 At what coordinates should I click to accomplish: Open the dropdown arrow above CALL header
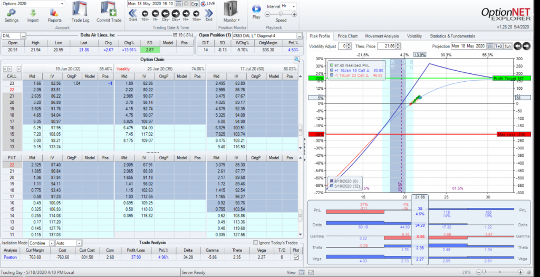click(x=18, y=69)
